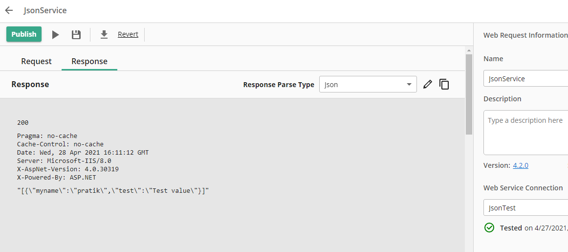The height and width of the screenshot is (252, 568).
Task: Switch to the Request tab
Action: 36,61
